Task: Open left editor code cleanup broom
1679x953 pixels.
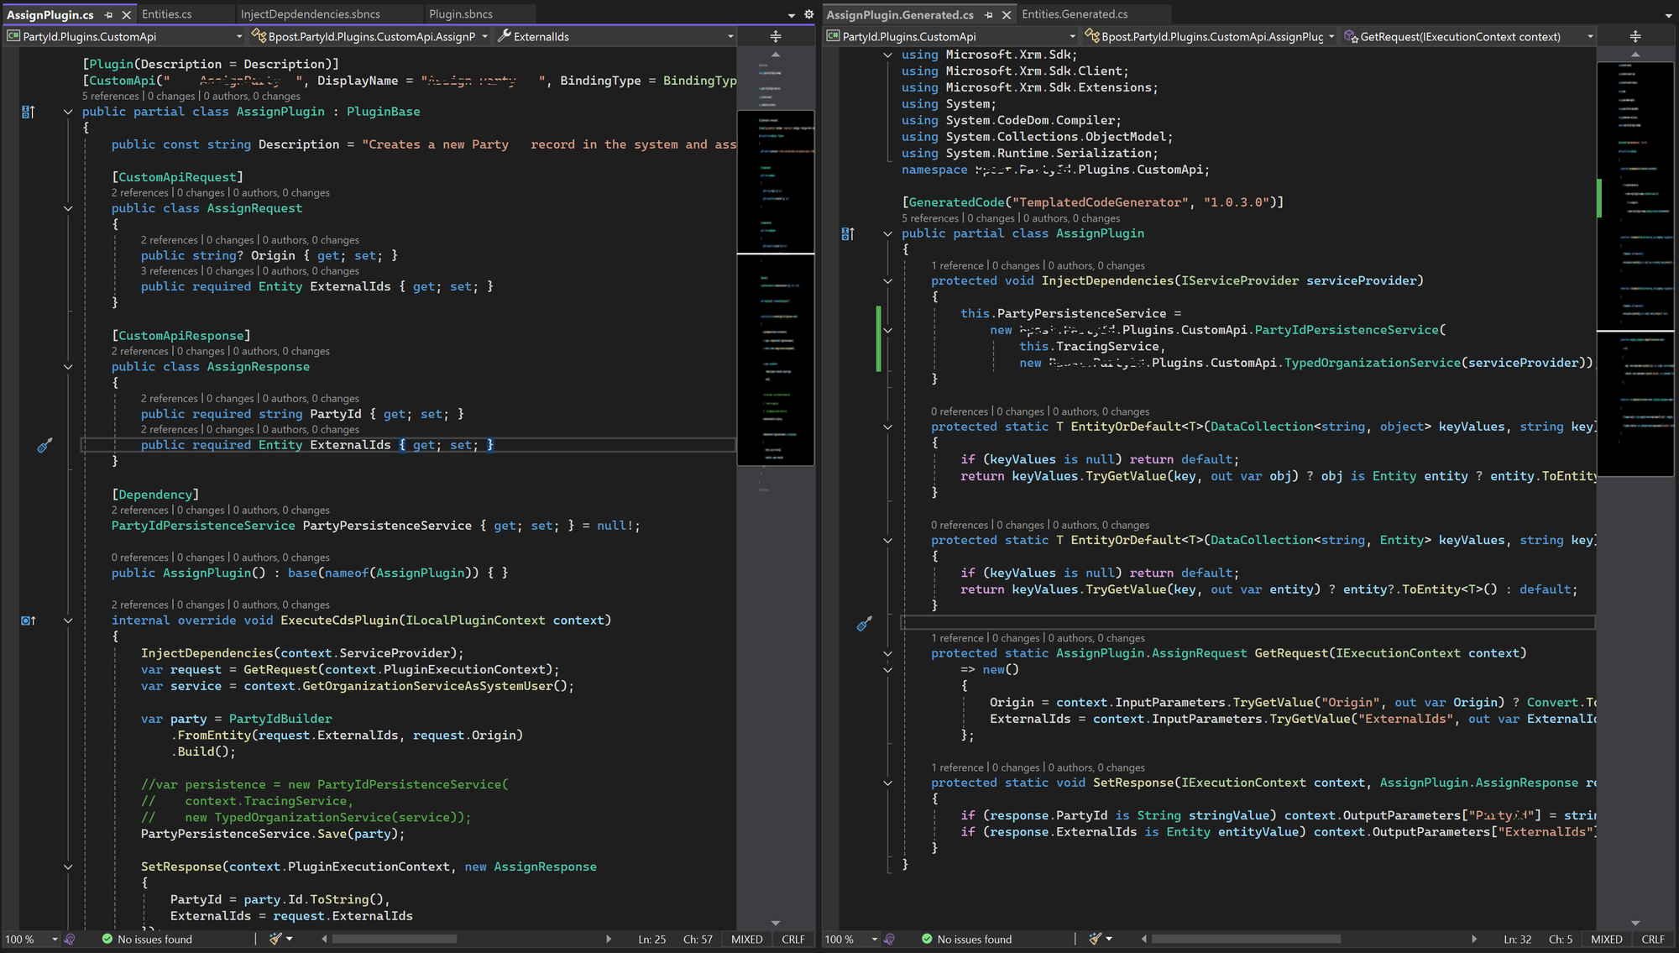Action: (275, 939)
